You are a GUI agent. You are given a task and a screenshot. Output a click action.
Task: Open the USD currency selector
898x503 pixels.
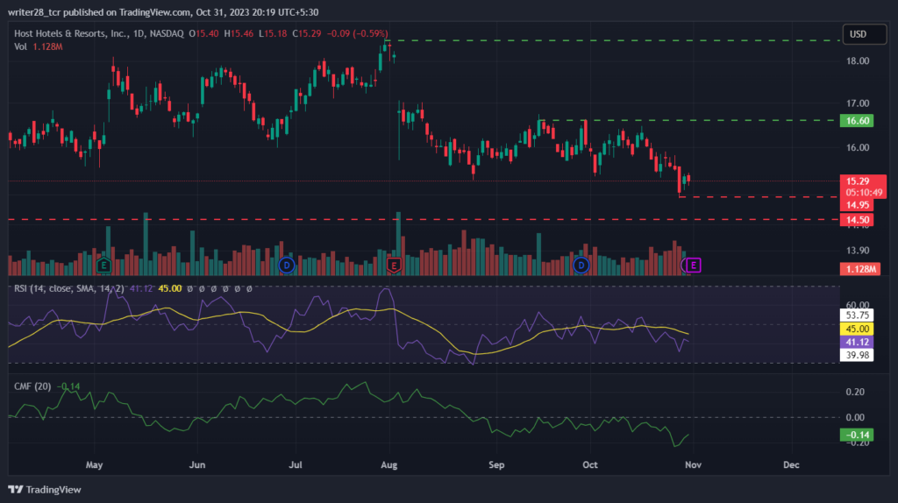pyautogui.click(x=864, y=34)
